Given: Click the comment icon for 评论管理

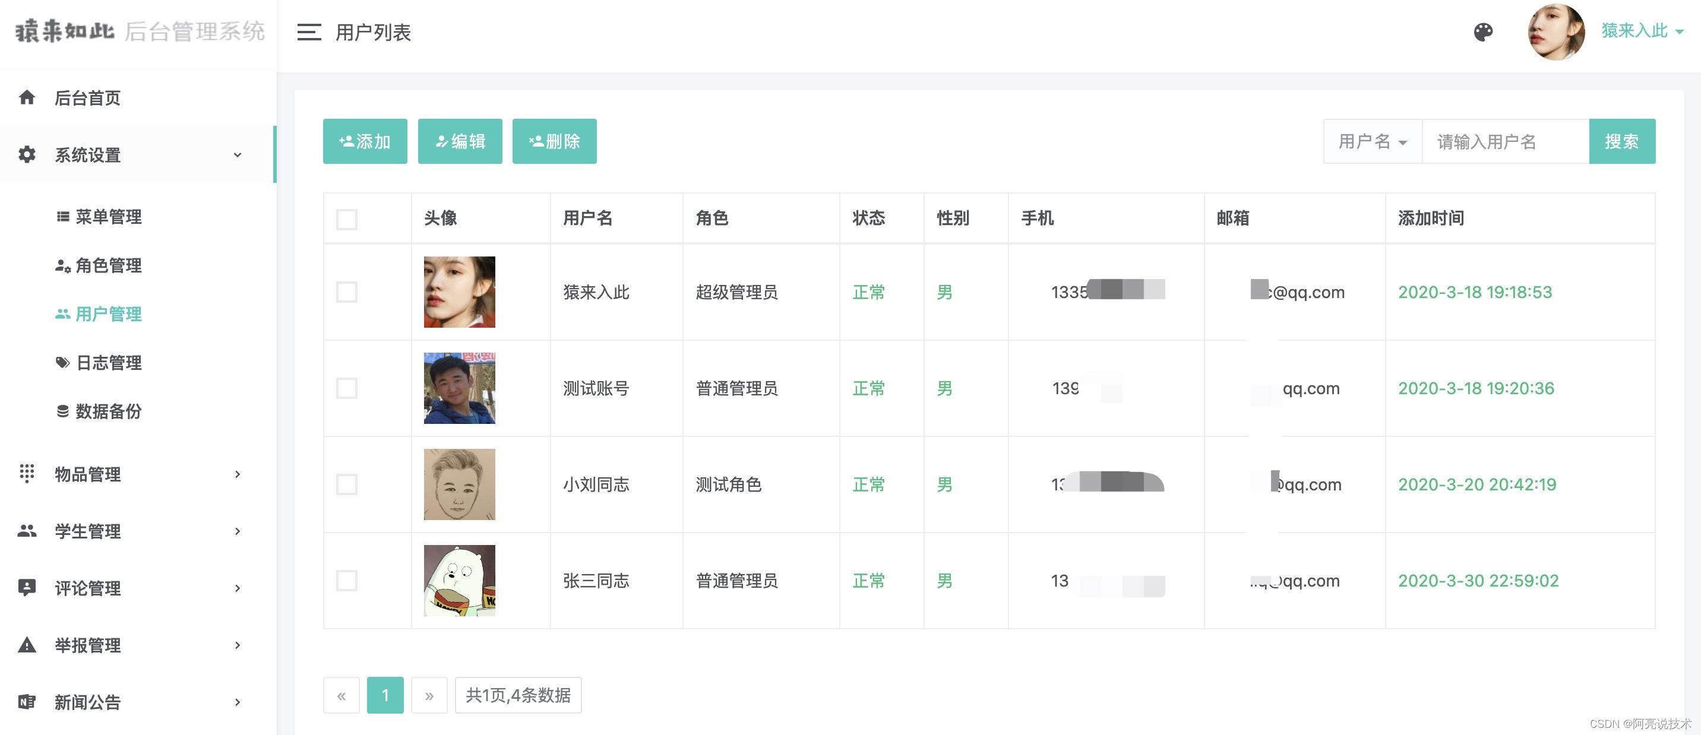Looking at the screenshot, I should [27, 587].
